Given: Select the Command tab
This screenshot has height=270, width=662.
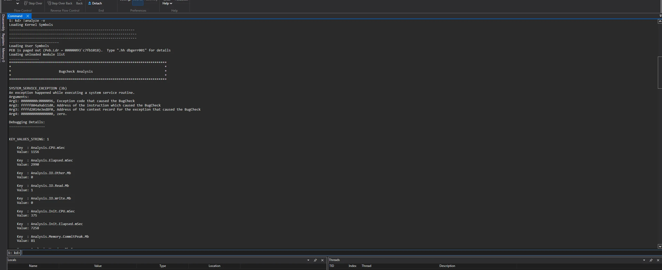Looking at the screenshot, I should (x=15, y=16).
